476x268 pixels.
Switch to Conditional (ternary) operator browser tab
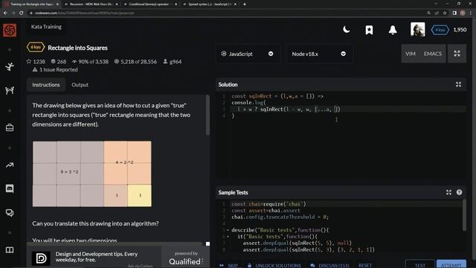coord(149,4)
